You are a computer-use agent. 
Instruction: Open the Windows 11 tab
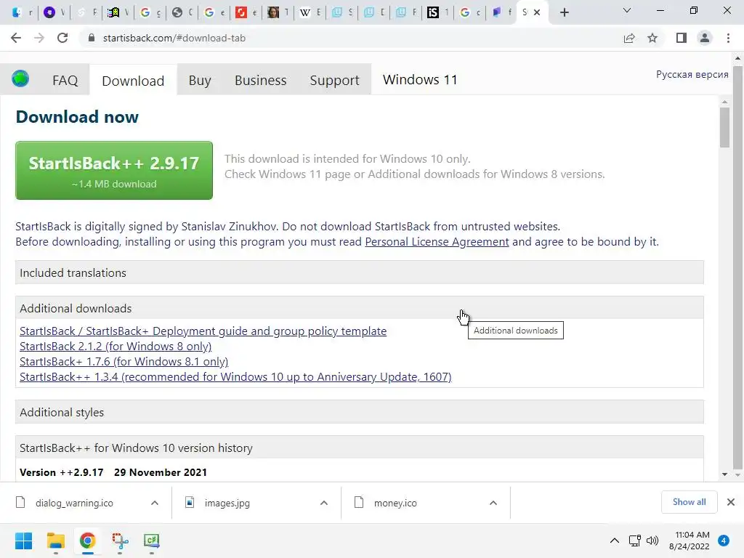click(x=420, y=80)
